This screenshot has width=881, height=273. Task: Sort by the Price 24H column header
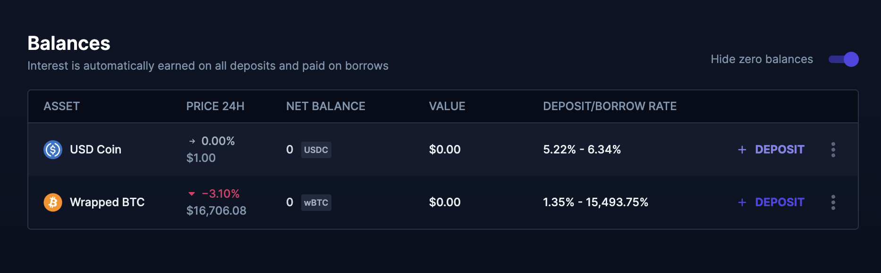tap(215, 106)
